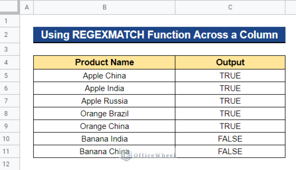The width and height of the screenshot is (296, 170).
Task: Click TRUE output next to Apple China
Action: (x=230, y=76)
